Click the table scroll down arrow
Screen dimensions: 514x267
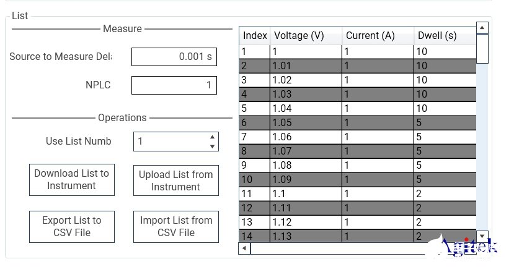[x=482, y=236]
